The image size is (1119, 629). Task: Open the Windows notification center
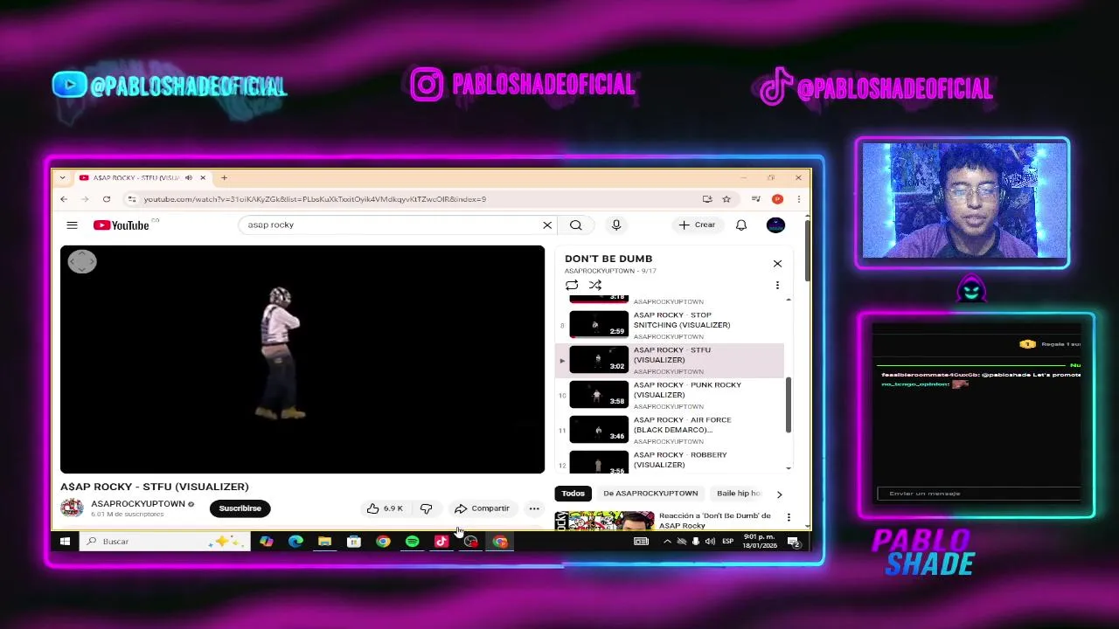click(794, 542)
